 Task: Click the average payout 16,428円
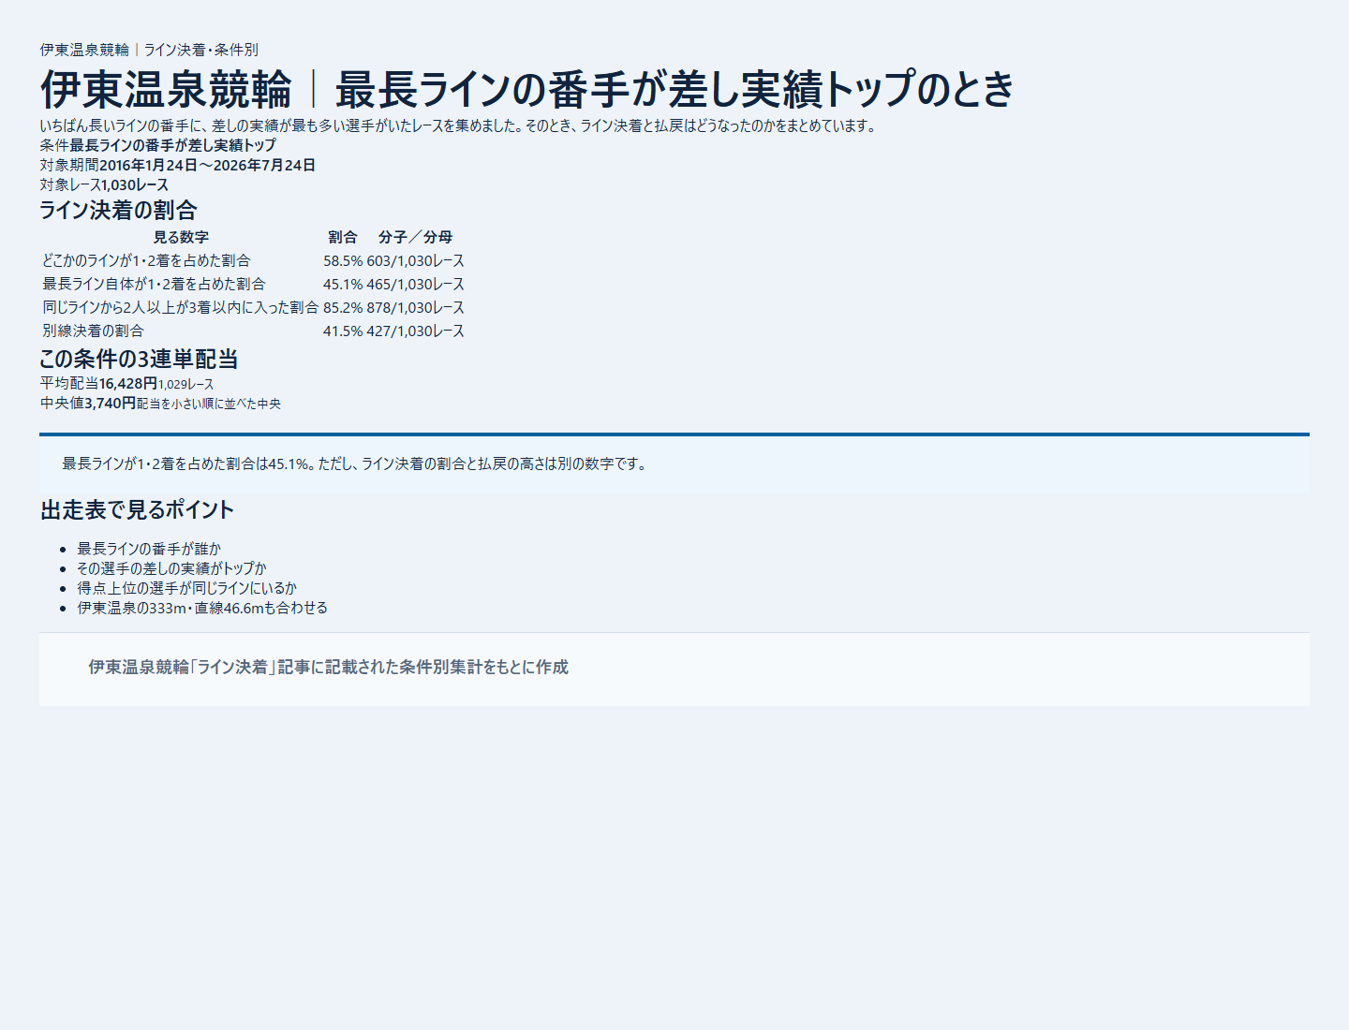tap(128, 383)
